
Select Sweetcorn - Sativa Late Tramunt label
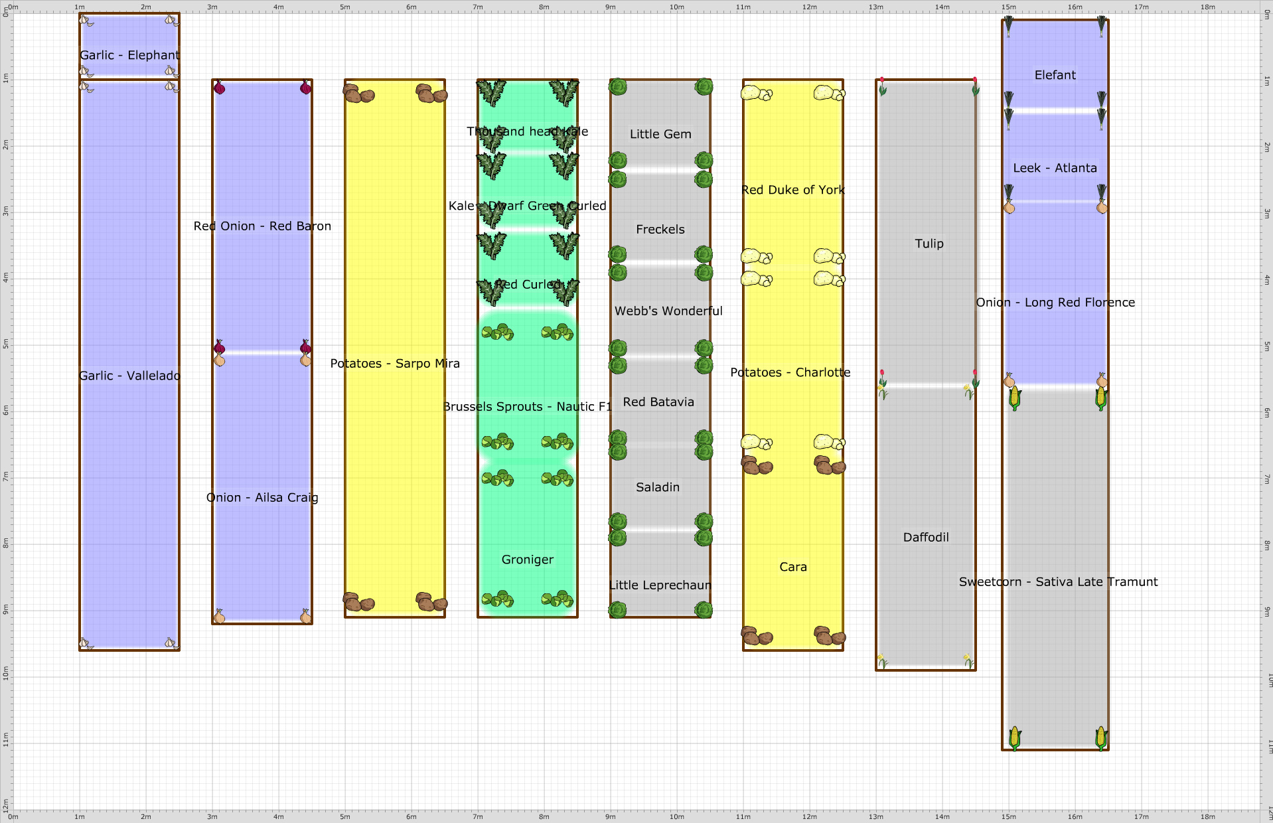[1059, 582]
